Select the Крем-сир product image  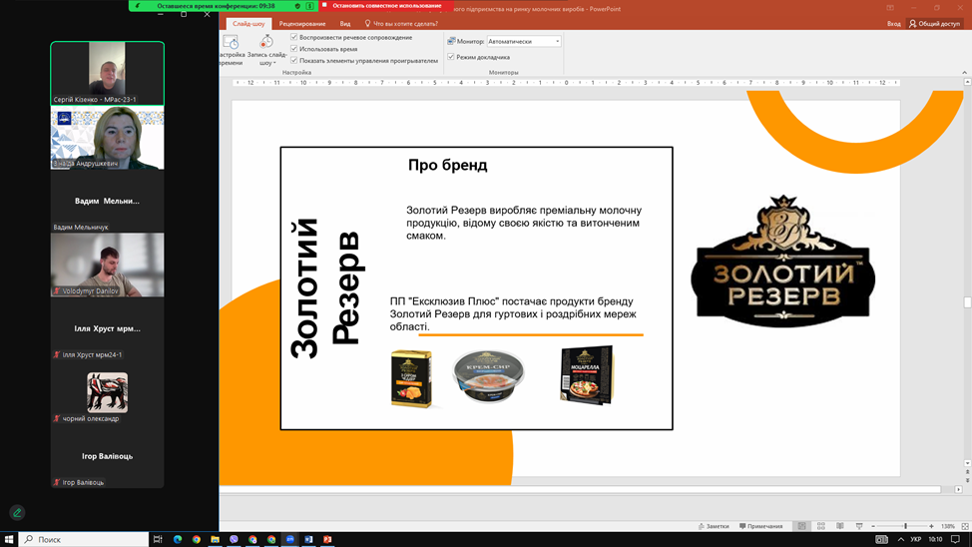488,376
